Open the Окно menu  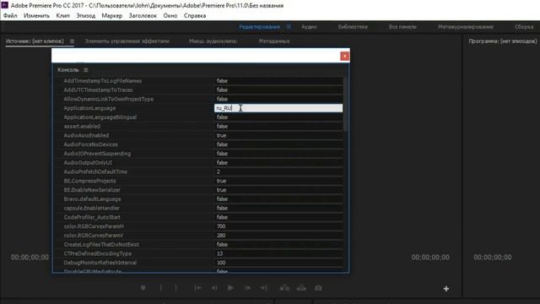[170, 16]
